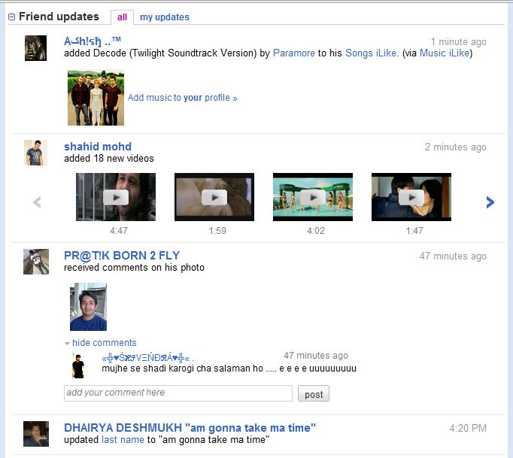Screen dimensions: 513x458
Task: Switch to the 'my updates' tab
Action: click(164, 17)
